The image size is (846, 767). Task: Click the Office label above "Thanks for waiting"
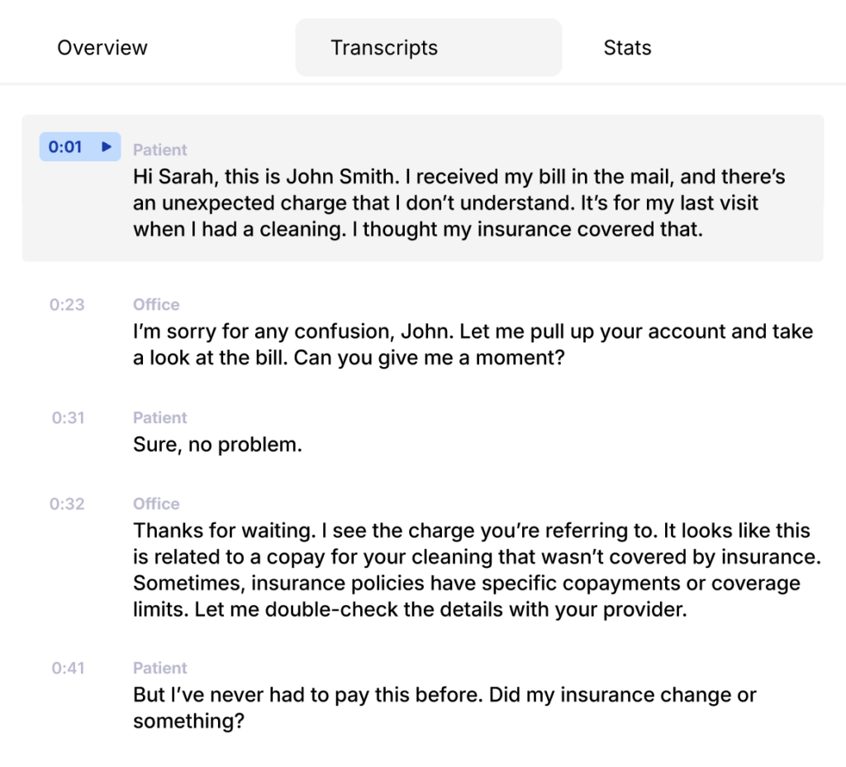click(x=156, y=504)
